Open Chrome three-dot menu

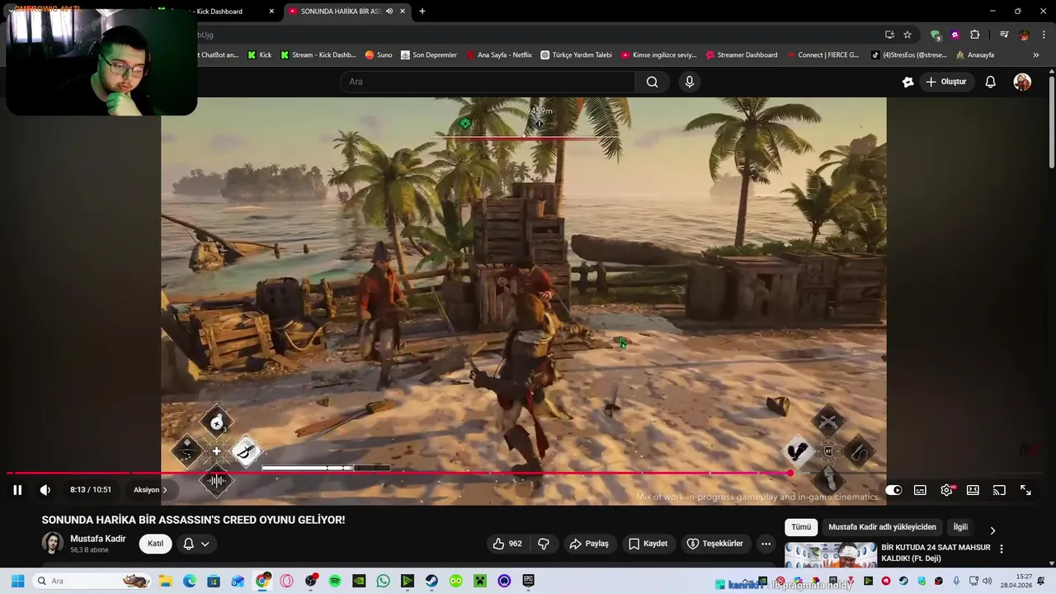[x=1044, y=35]
